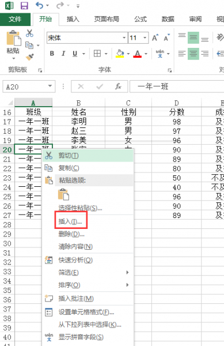The height and width of the screenshot is (346, 224).
Task: Click the Paste clipboard icon in ribbon
Action: pyautogui.click(x=13, y=38)
